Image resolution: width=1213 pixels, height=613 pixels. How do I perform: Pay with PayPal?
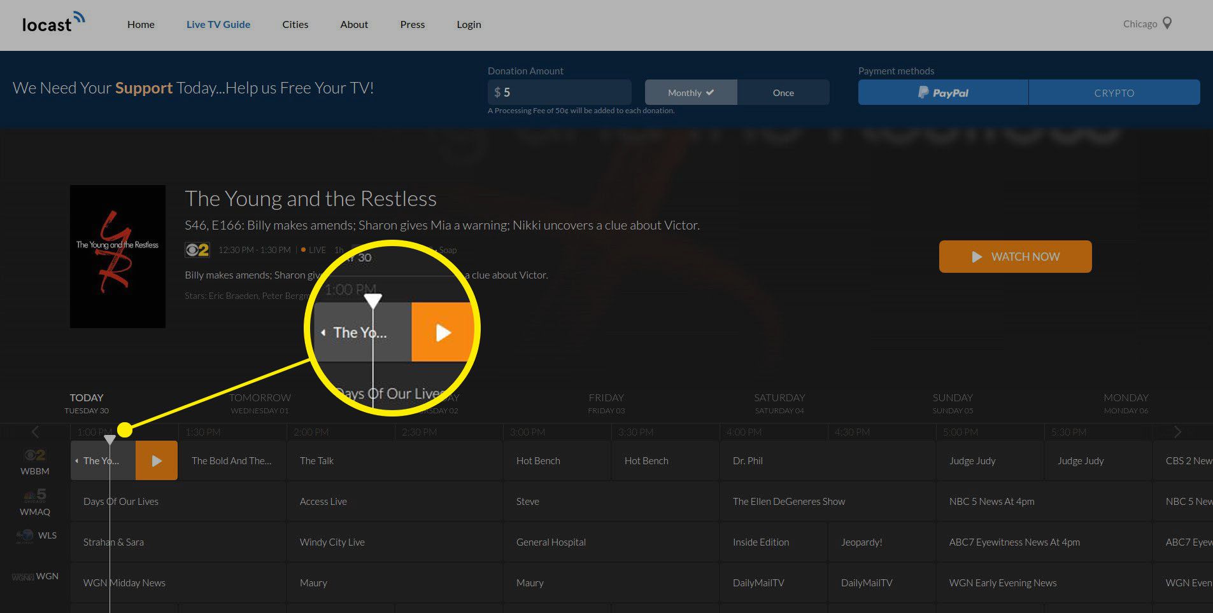pyautogui.click(x=943, y=92)
